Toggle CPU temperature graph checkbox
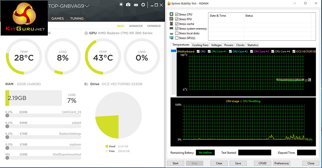The image size is (322, 168). [198, 51]
